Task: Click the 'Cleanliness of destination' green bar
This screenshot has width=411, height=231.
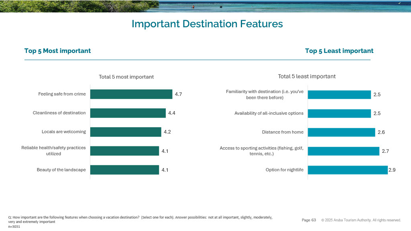Action: [128, 113]
